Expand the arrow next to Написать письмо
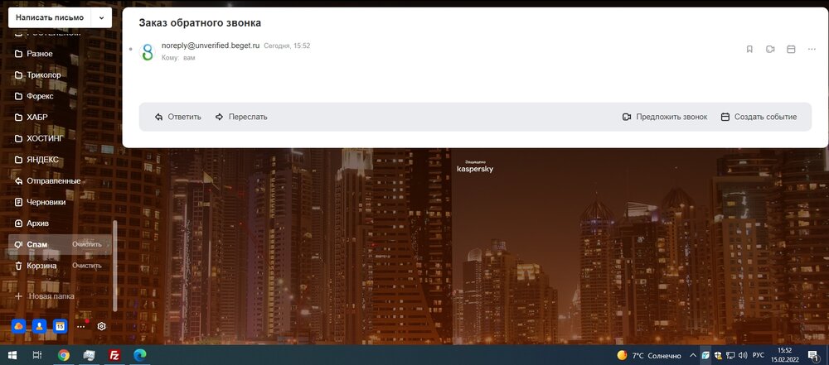This screenshot has height=365, width=829. [x=101, y=17]
